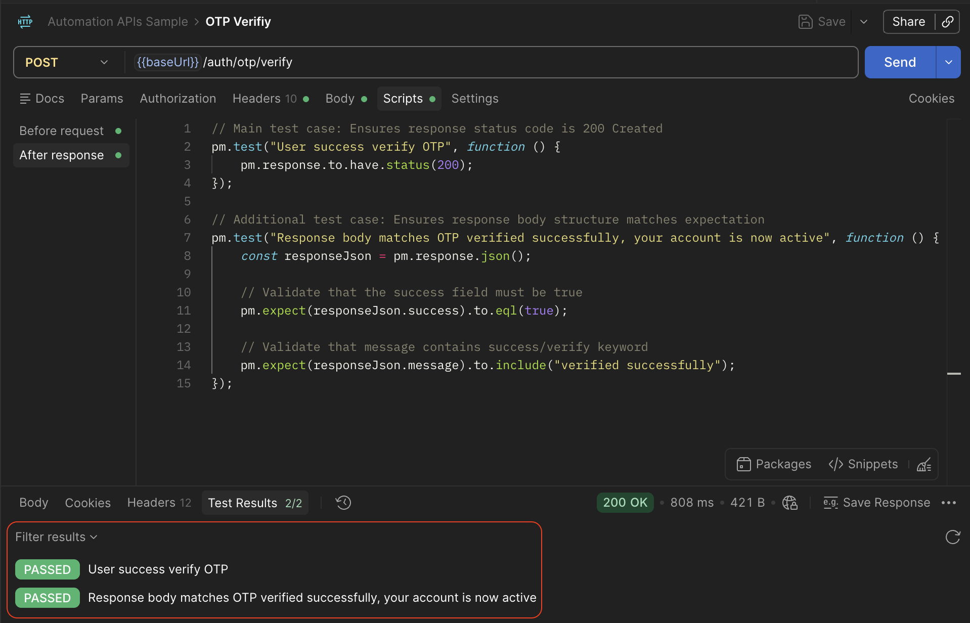970x623 pixels.
Task: Open the Settings tab
Action: pos(475,99)
